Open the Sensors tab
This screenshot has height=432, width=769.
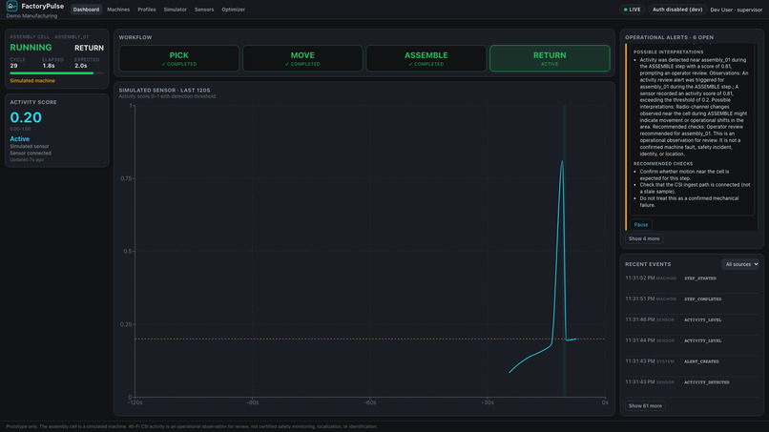click(x=204, y=10)
